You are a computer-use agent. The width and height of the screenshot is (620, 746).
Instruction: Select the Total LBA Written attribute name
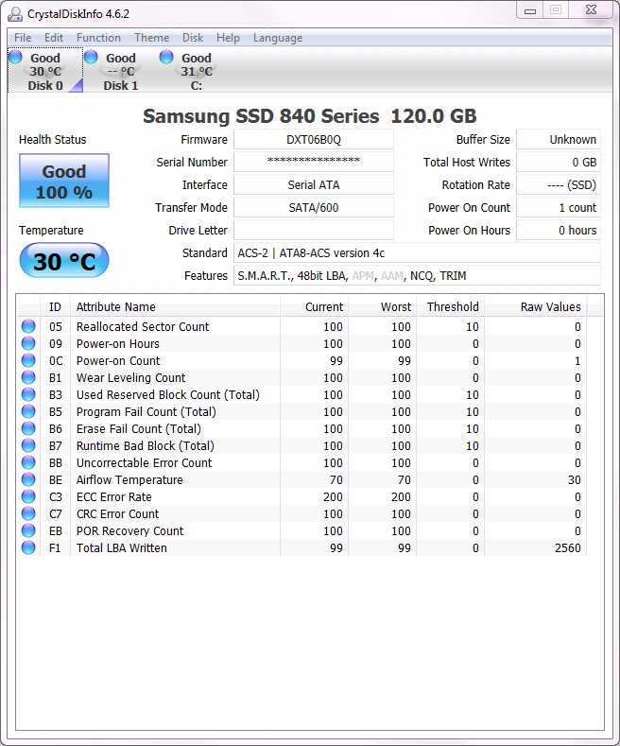point(122,548)
